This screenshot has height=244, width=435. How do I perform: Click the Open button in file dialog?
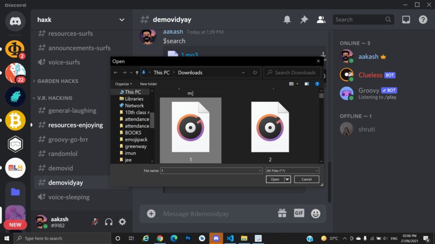coord(275,179)
